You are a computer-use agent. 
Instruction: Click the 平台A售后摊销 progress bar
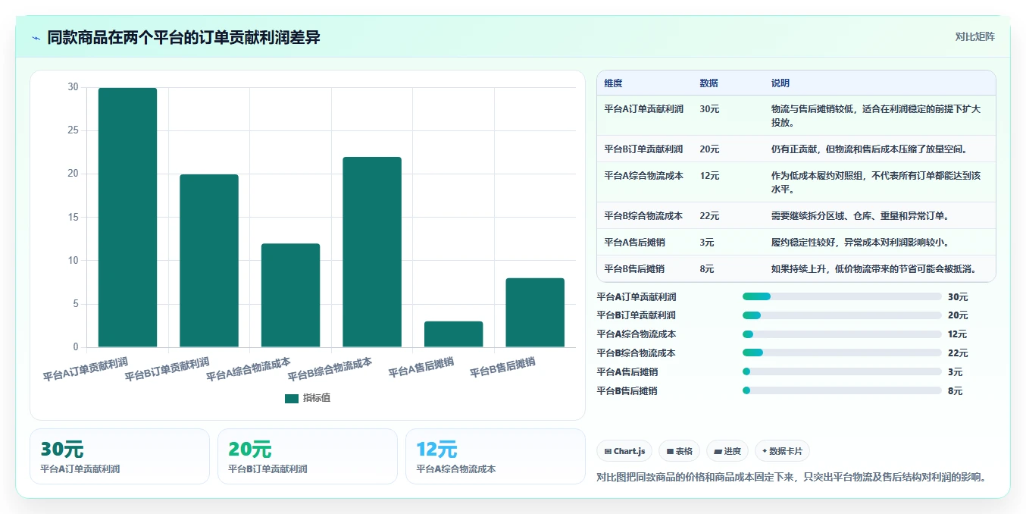click(842, 371)
